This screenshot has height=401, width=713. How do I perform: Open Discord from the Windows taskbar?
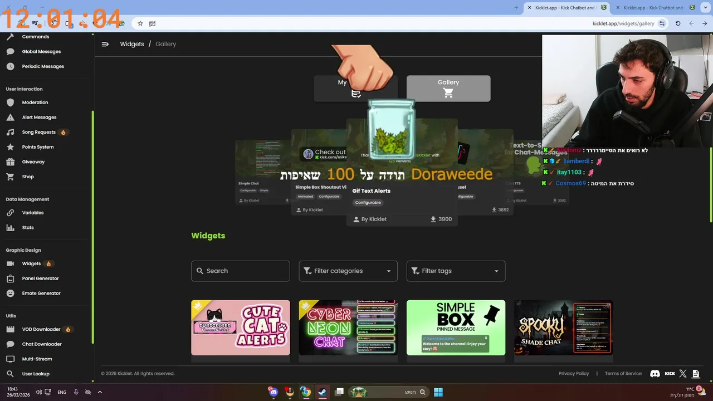pyautogui.click(x=273, y=392)
